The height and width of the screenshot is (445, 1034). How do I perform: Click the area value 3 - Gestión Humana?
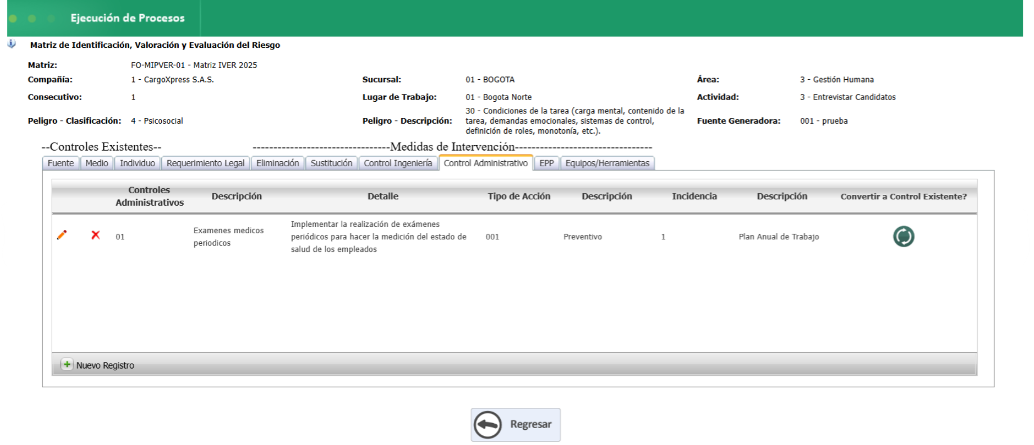[837, 80]
